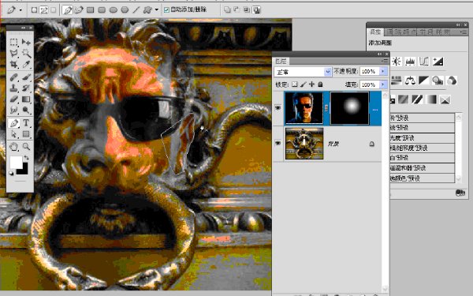Viewport: 473px width, 296px height.
Task: Select the Clone Stamp tool
Action: pos(13,88)
